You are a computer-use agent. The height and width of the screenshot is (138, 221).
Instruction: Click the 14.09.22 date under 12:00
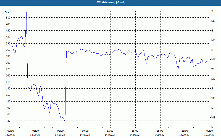110,135
